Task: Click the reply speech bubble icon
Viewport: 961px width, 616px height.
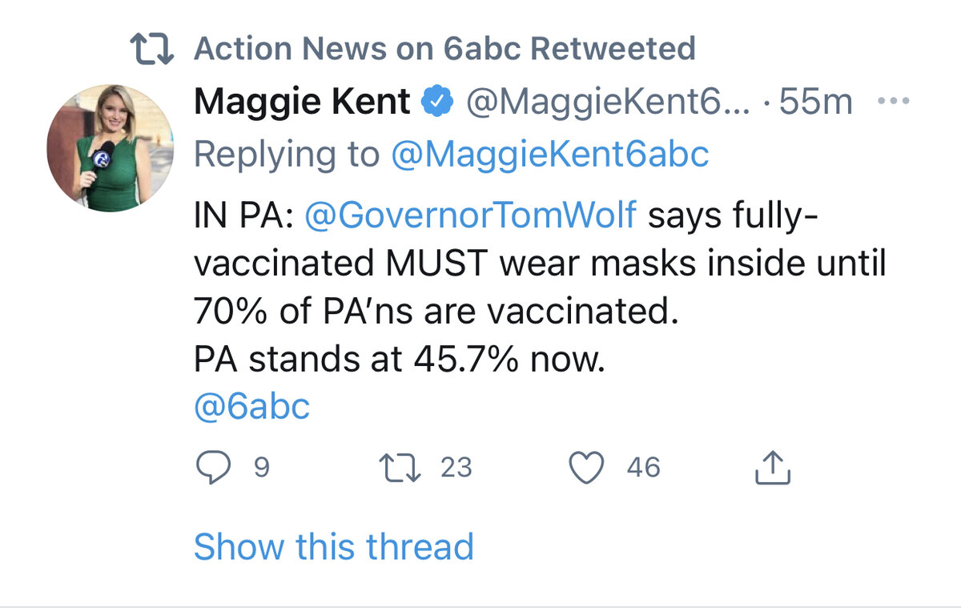Action: coord(211,468)
